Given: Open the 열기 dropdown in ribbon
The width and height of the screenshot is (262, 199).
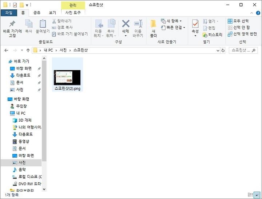Looking at the screenshot, I should click(211, 21).
